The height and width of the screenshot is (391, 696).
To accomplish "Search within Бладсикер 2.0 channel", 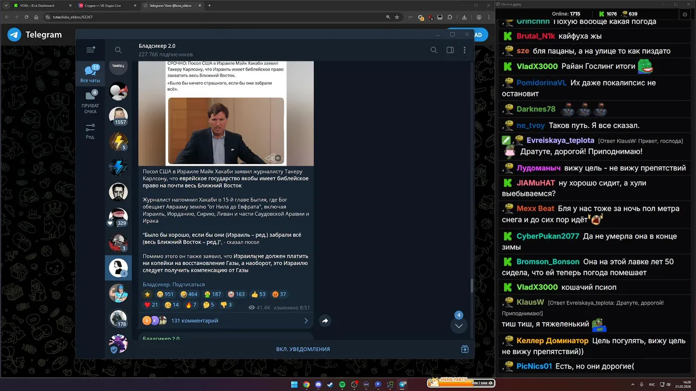I will tap(433, 50).
